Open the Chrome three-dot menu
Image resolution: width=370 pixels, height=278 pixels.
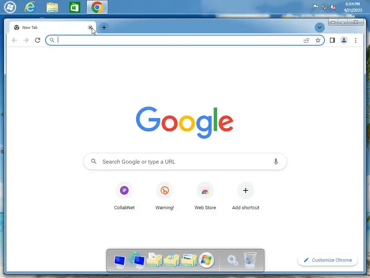tap(356, 40)
